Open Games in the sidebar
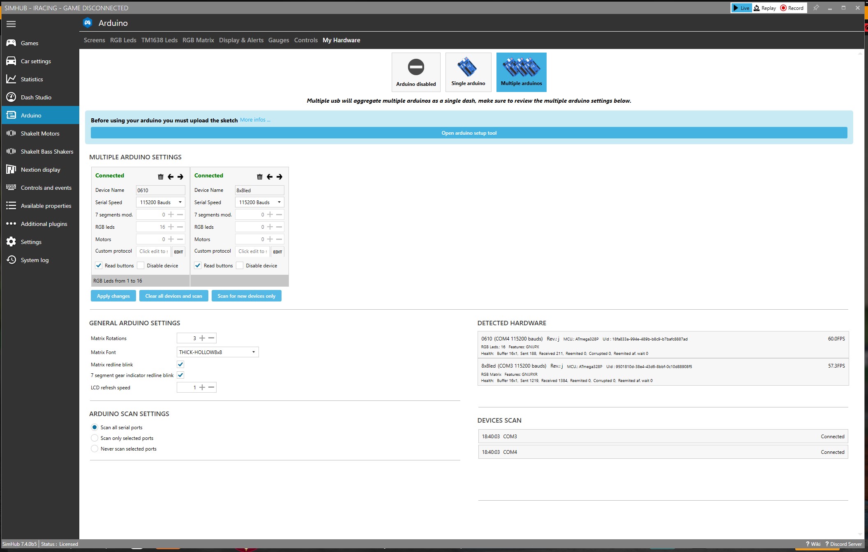 pos(40,43)
